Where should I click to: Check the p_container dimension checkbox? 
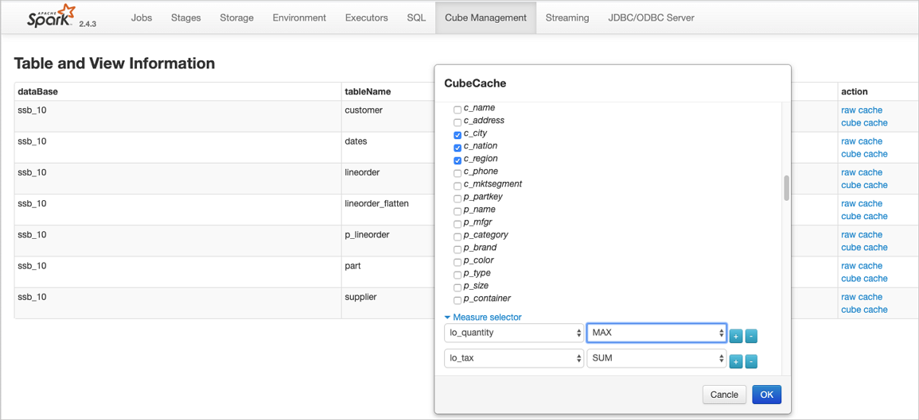[458, 300]
